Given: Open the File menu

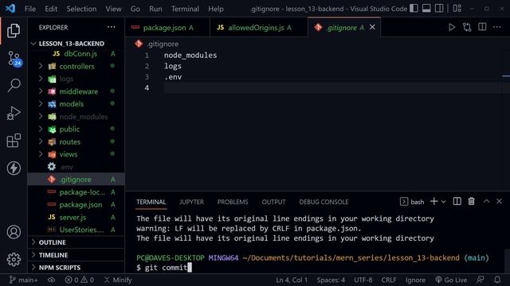Looking at the screenshot, I should [x=30, y=9].
